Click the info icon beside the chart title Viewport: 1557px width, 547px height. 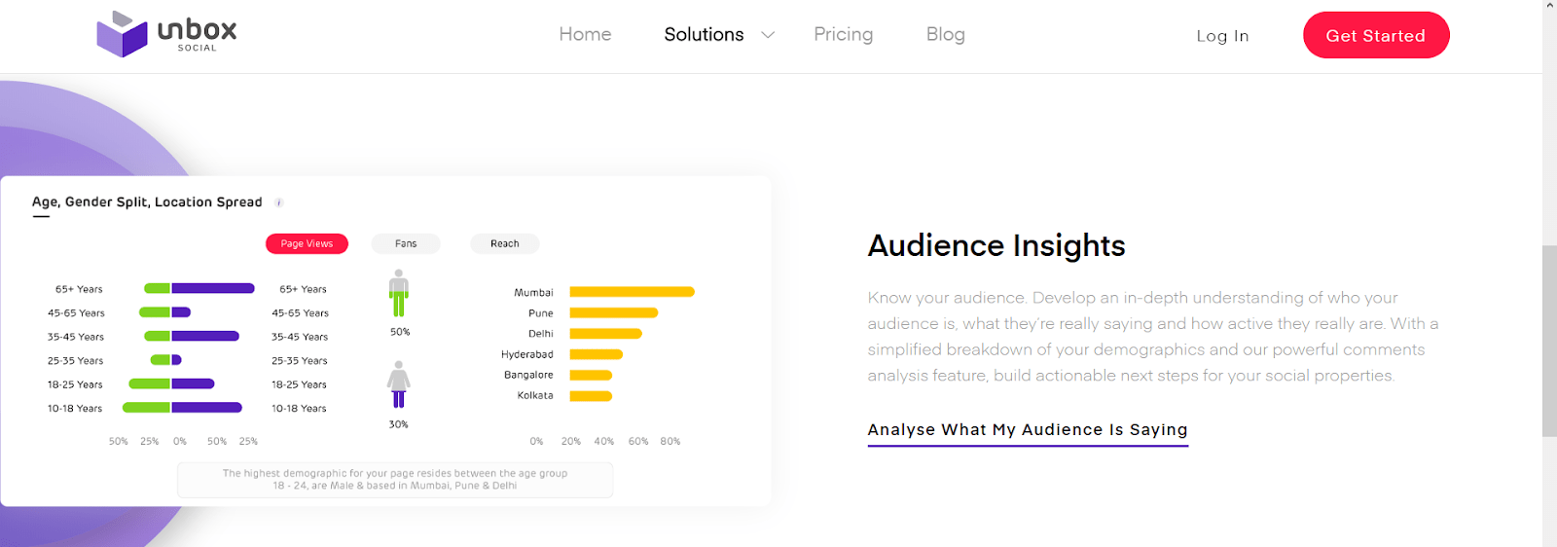[278, 202]
